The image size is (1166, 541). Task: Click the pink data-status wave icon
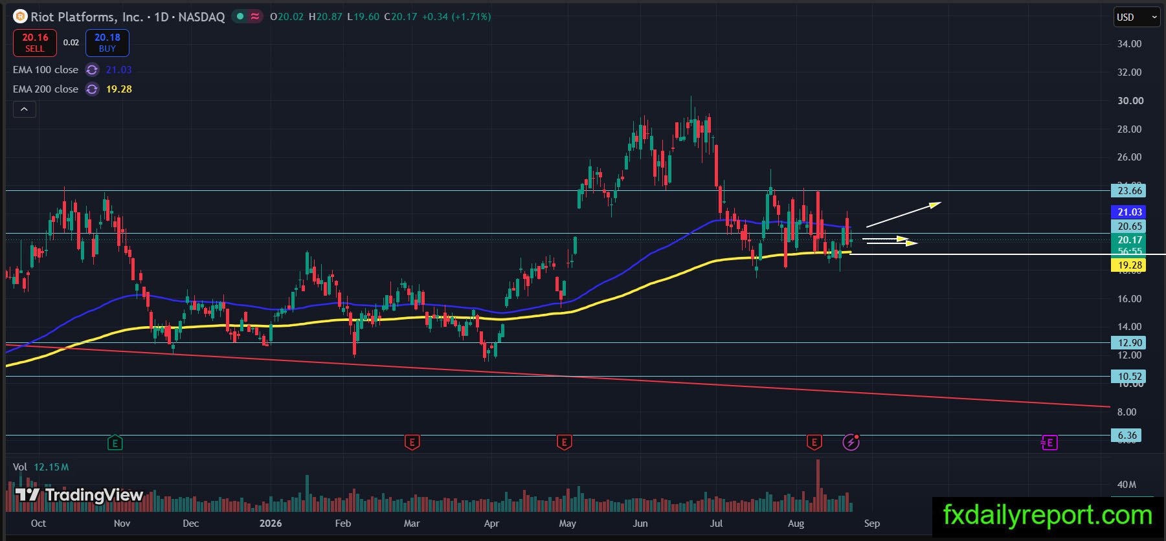tap(255, 16)
